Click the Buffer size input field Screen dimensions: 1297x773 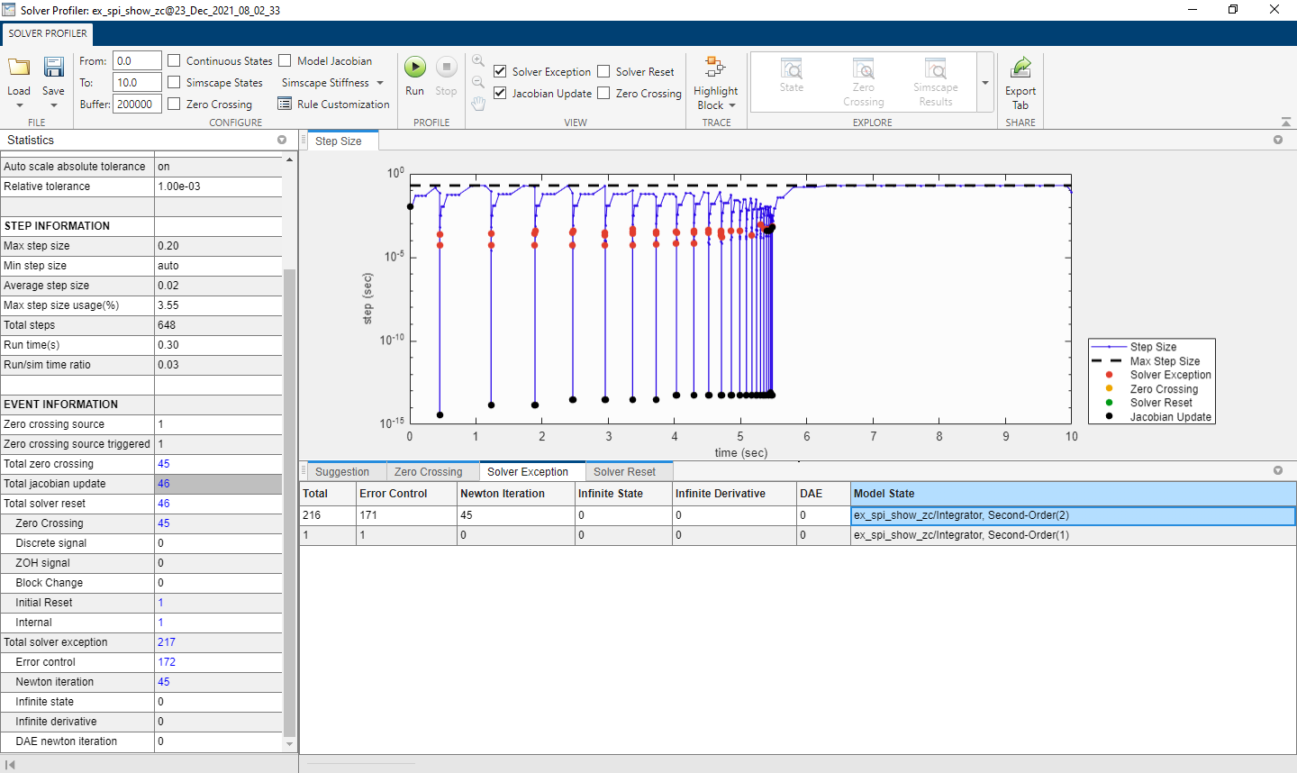click(137, 105)
